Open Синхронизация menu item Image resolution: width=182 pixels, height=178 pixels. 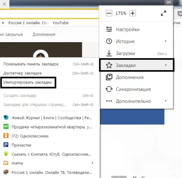pos(136,89)
